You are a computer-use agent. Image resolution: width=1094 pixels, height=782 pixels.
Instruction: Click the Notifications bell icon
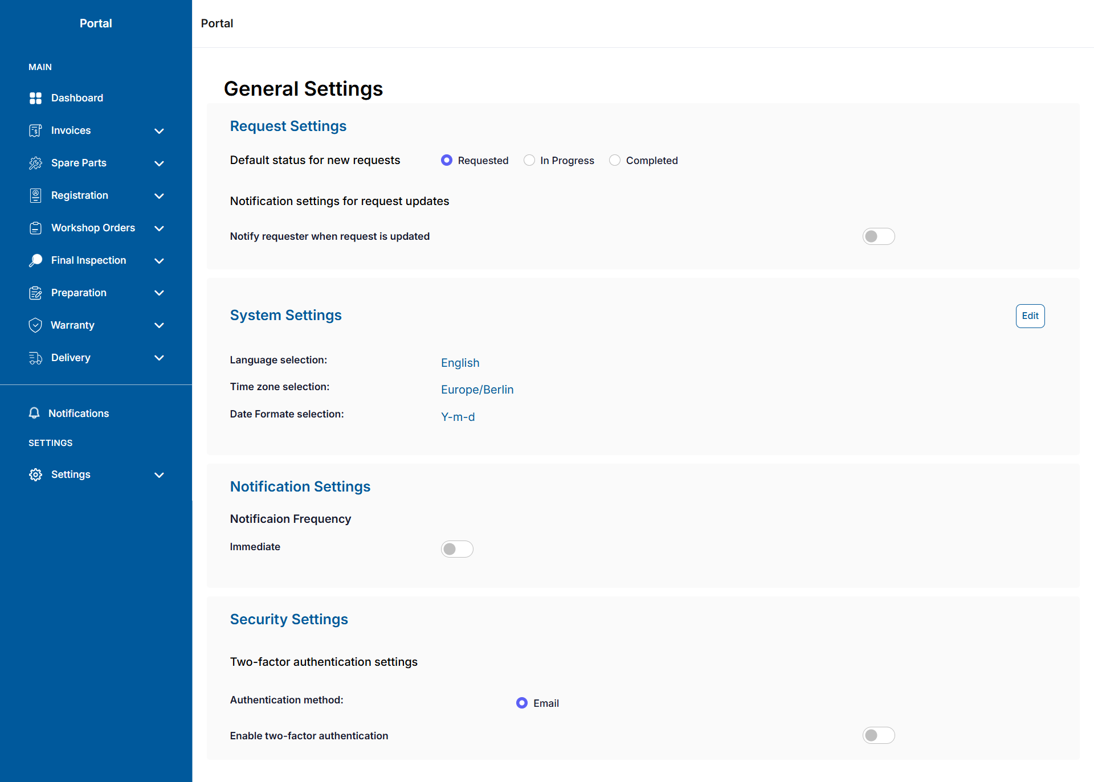click(x=34, y=413)
